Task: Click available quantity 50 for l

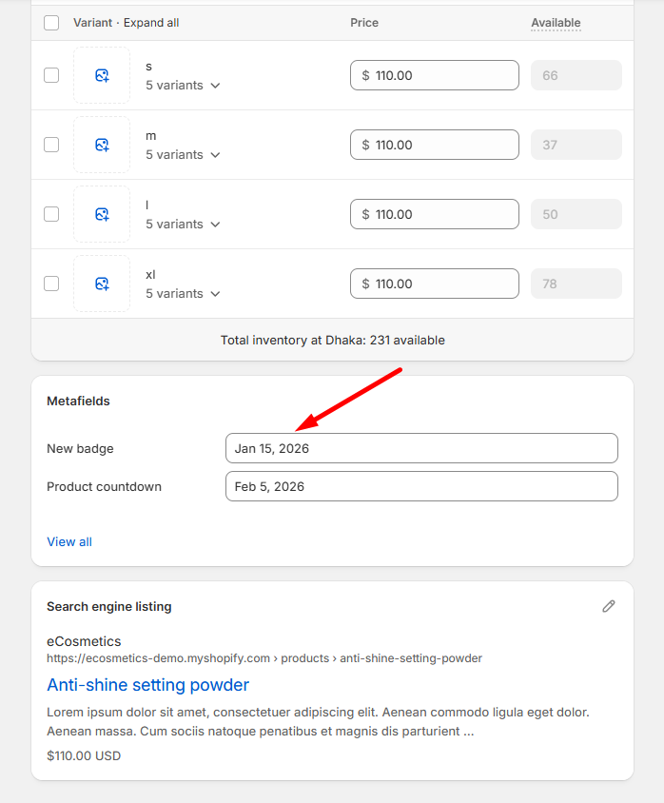Action: (x=576, y=214)
